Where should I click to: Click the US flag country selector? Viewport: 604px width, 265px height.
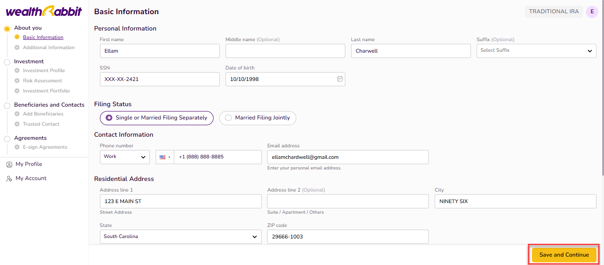point(164,157)
